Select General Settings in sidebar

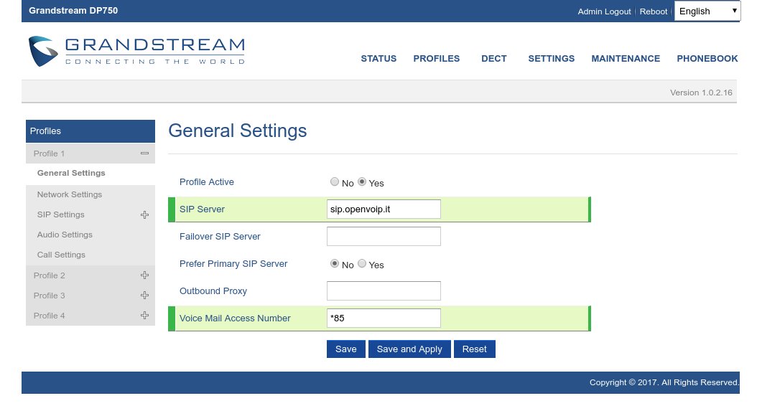pyautogui.click(x=71, y=173)
